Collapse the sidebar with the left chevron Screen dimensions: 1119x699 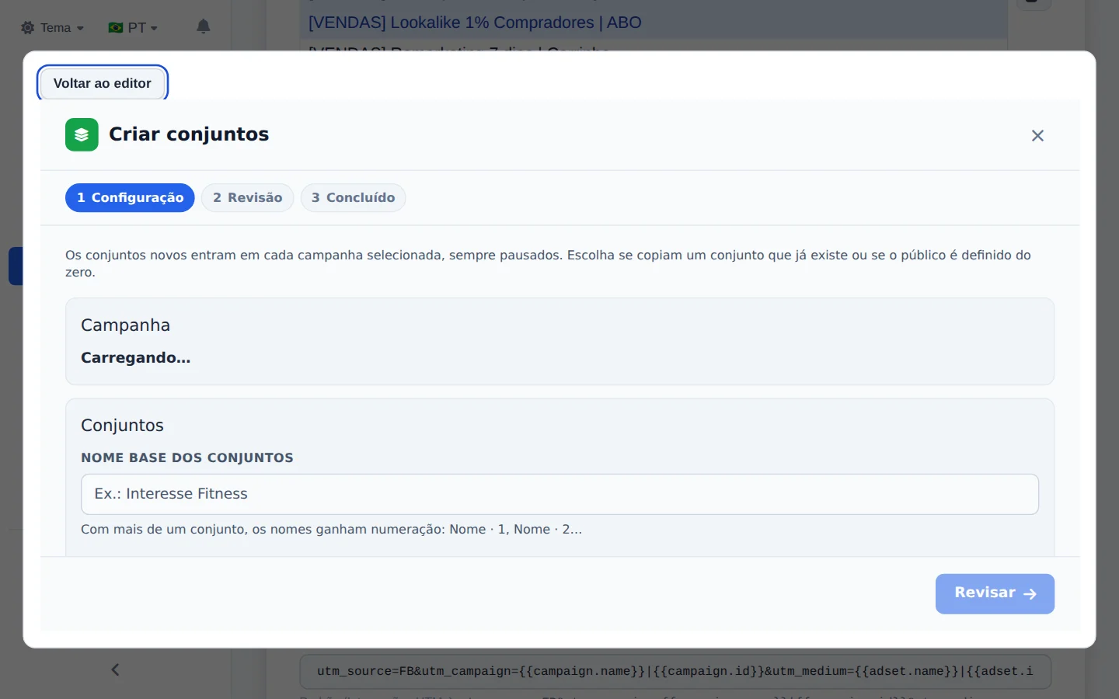point(115,669)
